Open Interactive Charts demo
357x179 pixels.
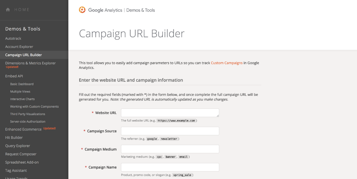coord(22,99)
